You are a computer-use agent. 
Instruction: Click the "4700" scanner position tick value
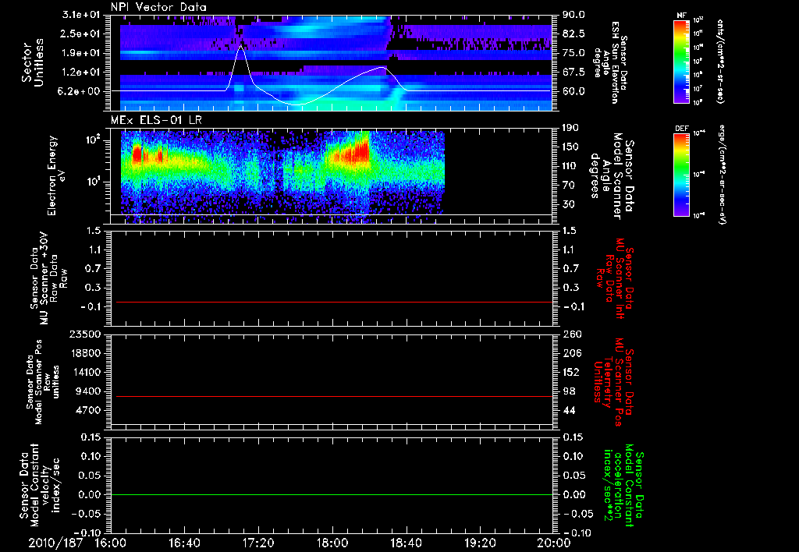click(x=87, y=410)
